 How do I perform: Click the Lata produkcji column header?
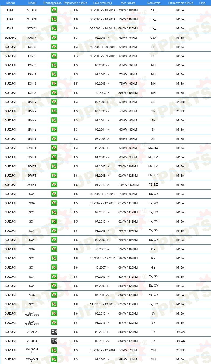tap(103, 3)
